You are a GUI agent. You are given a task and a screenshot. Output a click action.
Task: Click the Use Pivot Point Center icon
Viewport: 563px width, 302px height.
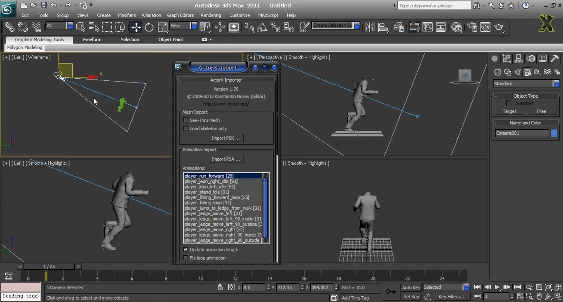click(x=204, y=27)
